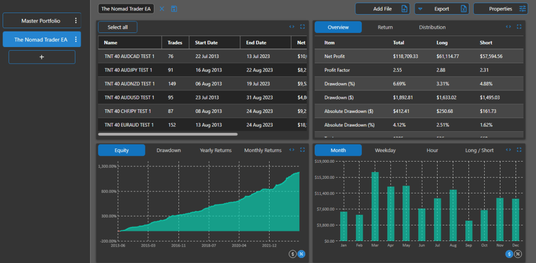Viewport: 536px width, 263px height.
Task: Maximize the strategy list table panel
Action: coord(302,27)
